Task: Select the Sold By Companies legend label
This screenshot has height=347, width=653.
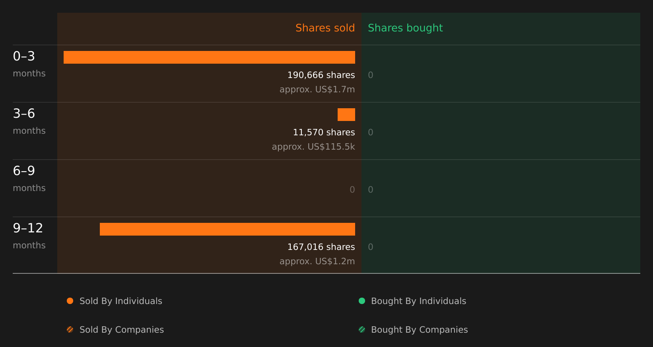Action: pyautogui.click(x=122, y=330)
